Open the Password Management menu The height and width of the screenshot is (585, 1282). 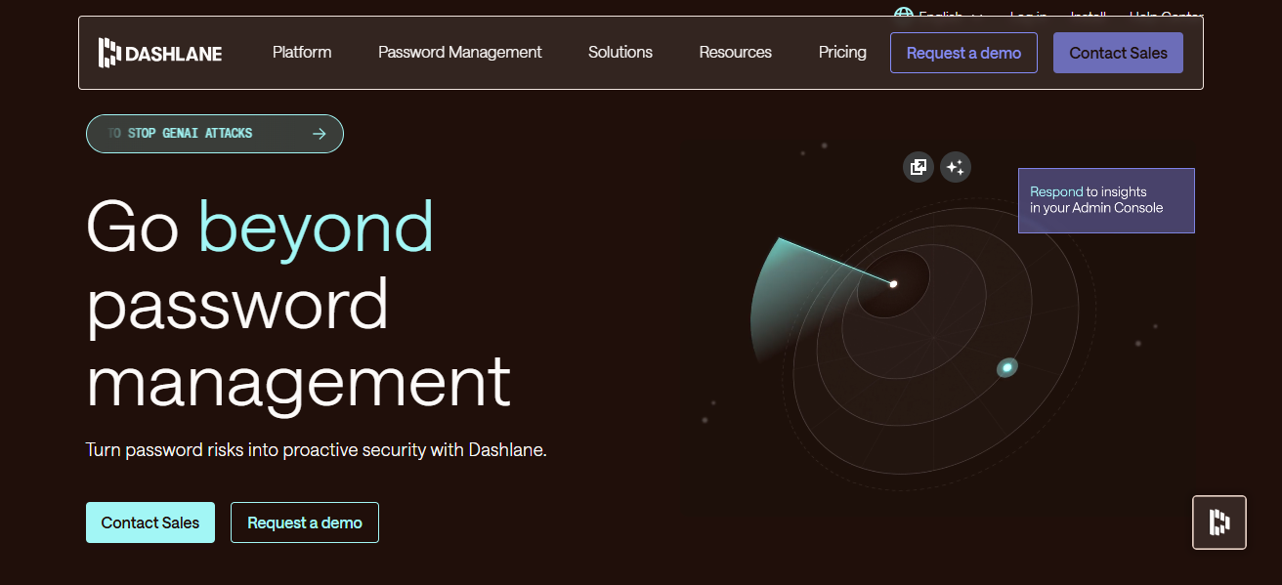tap(460, 53)
